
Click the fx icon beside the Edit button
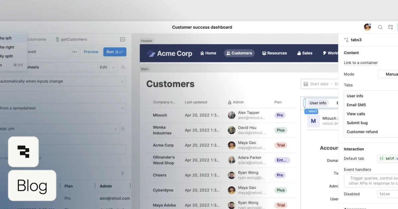point(123,67)
